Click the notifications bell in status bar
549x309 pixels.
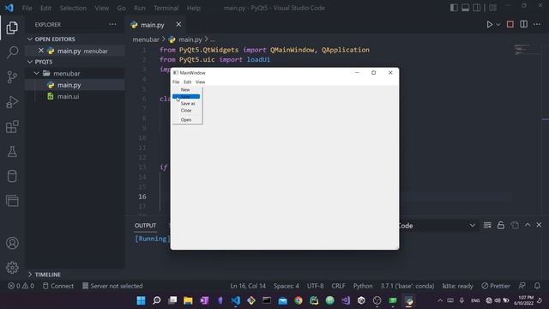537,286
